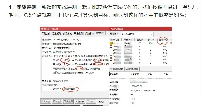The width and height of the screenshot is (201, 111).
Task: Click the 交易类型 多头及空头评测 line
Action: point(55,81)
